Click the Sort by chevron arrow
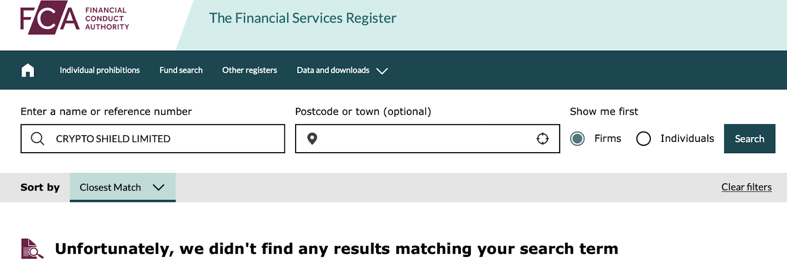 tap(158, 188)
